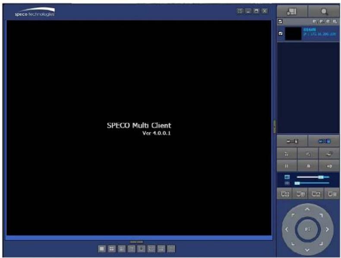
Task: Switch to the single-channel view layout
Action: 101,249
